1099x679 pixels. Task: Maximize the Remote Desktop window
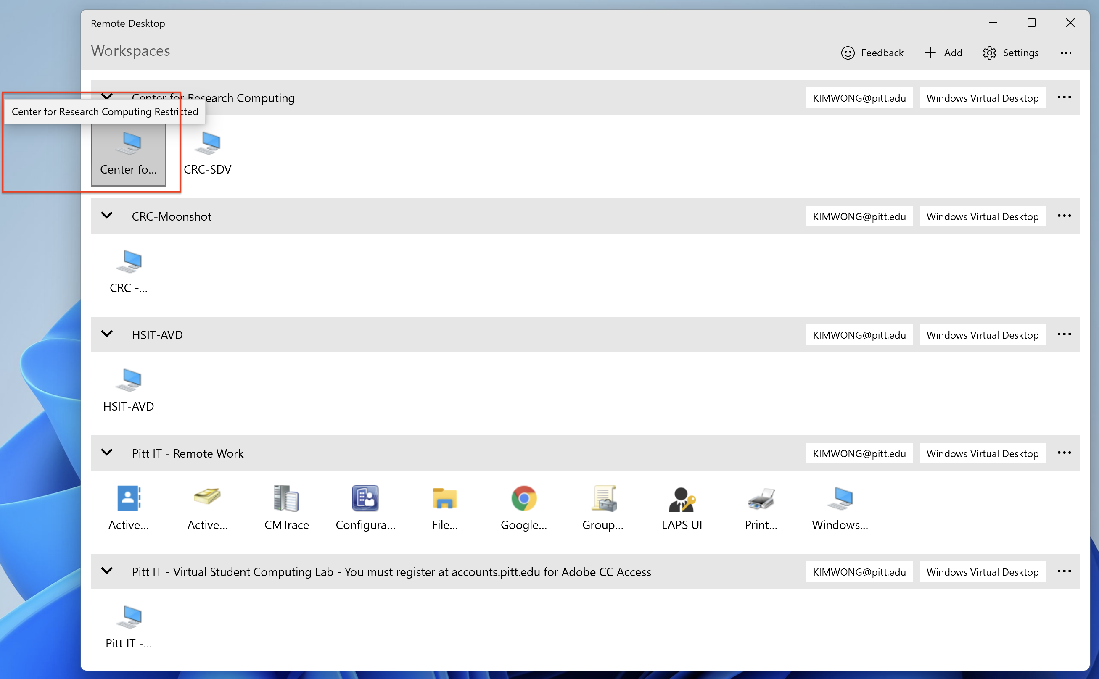click(1032, 23)
